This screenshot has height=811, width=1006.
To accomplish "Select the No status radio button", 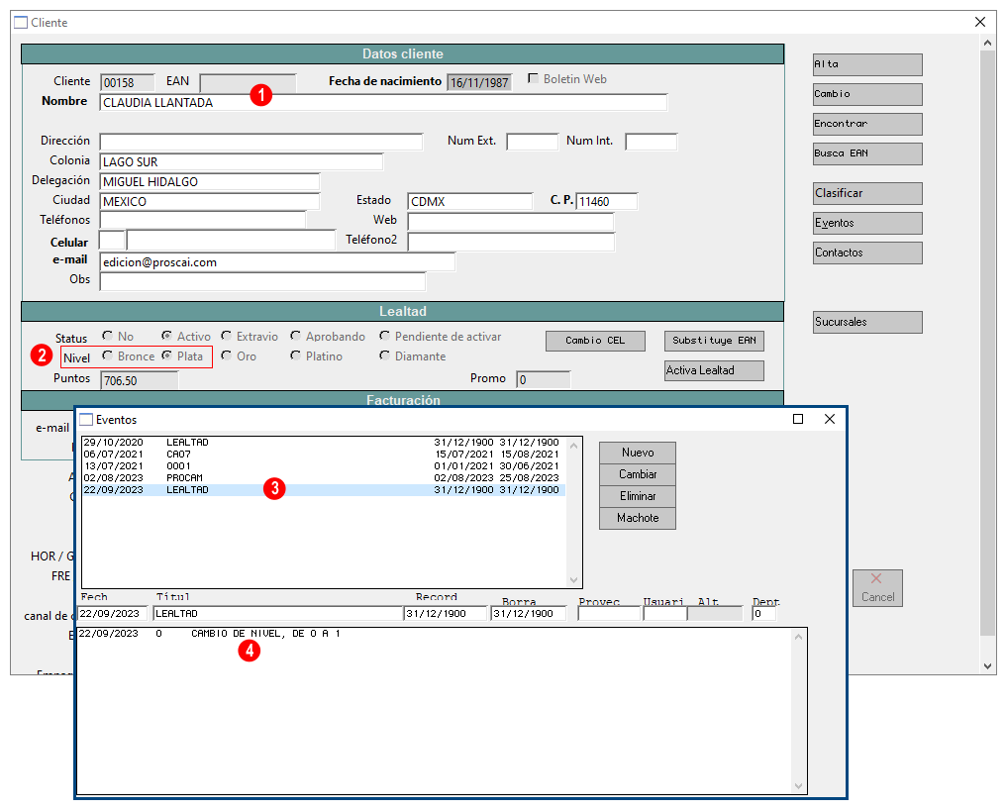I will [107, 336].
